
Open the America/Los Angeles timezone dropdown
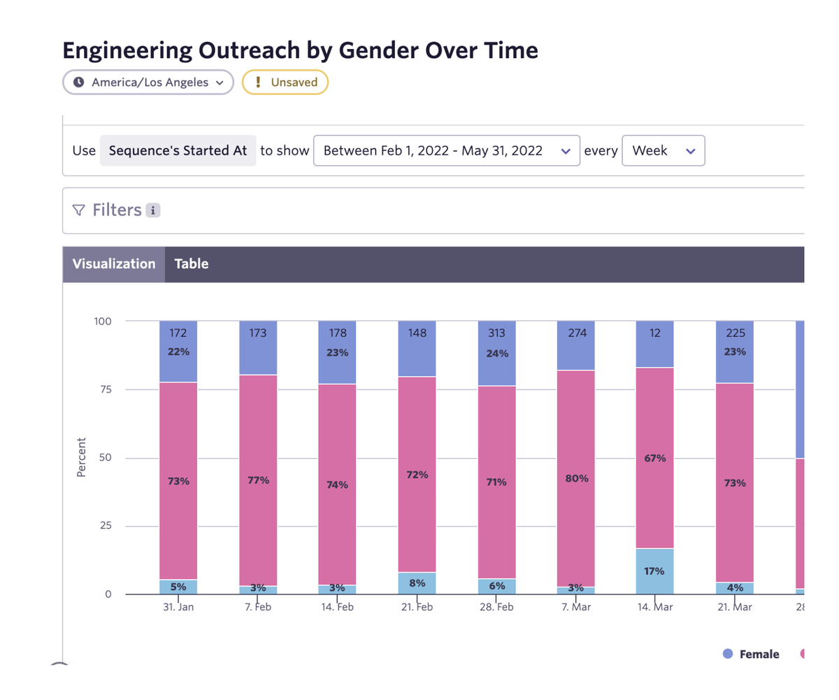(148, 82)
